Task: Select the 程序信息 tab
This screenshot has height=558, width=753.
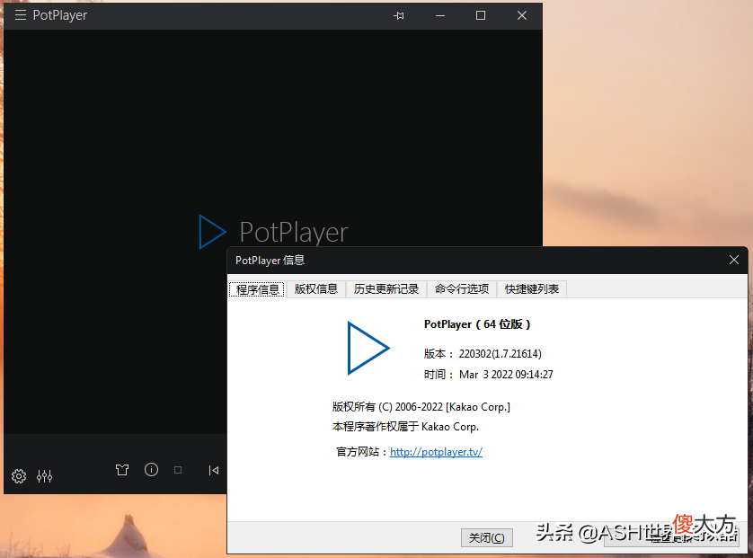Action: coord(257,289)
